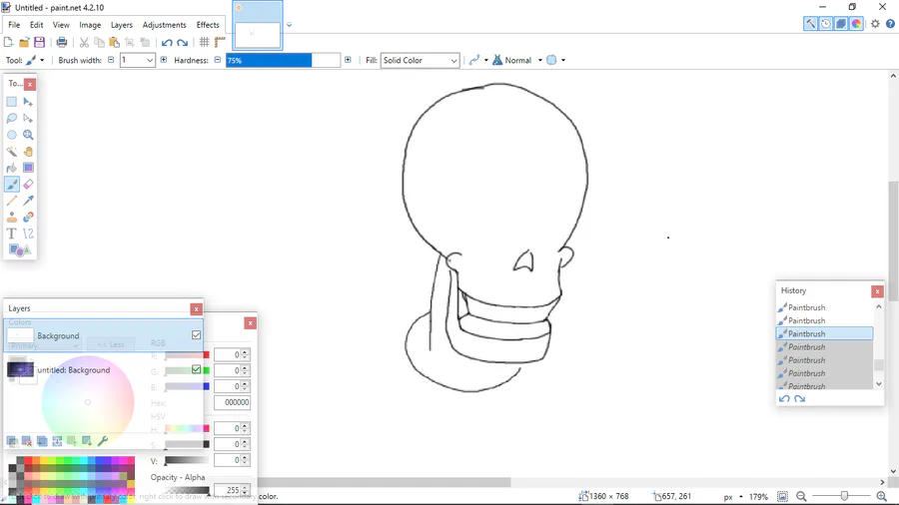Select the Gradient tool
The image size is (899, 505).
28,168
